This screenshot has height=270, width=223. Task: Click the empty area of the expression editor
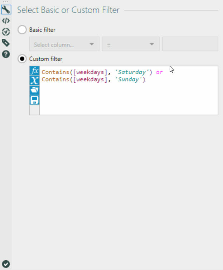[128, 98]
